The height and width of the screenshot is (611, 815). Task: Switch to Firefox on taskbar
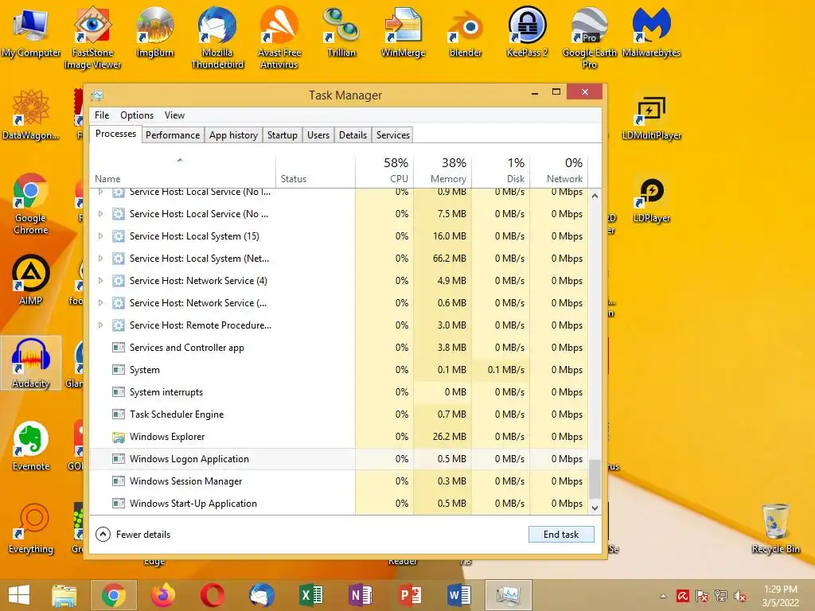click(162, 595)
